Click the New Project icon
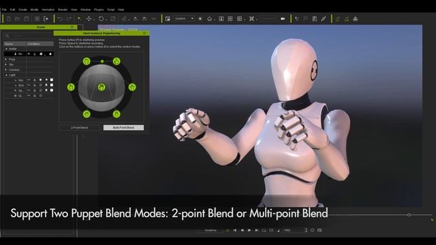This screenshot has width=436, height=245. pos(9,19)
